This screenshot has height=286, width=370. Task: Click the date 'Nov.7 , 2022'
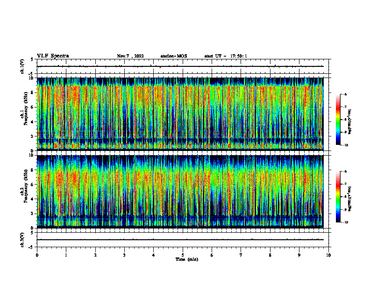click(x=130, y=56)
